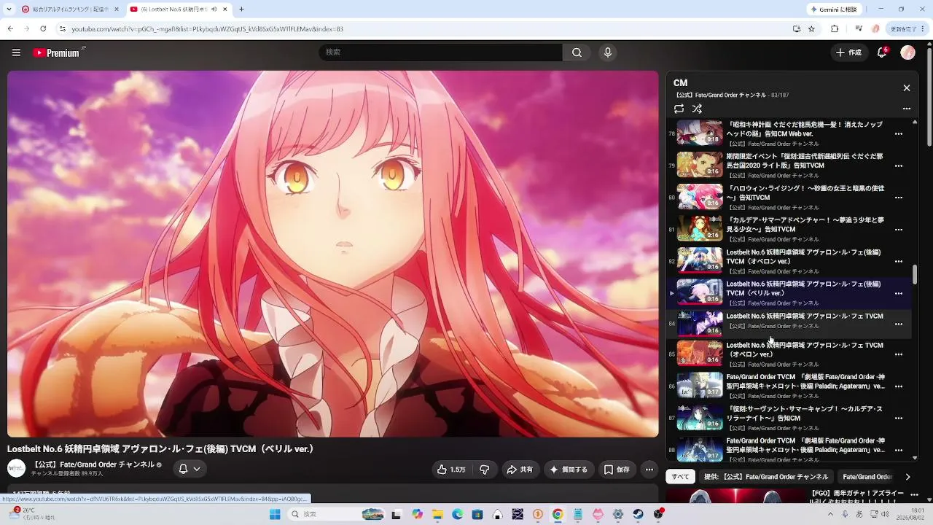Viewport: 933px width, 525px height.
Task: Play video 84 アヴァロン・ル・フェ TVCM title
Action: (805, 316)
